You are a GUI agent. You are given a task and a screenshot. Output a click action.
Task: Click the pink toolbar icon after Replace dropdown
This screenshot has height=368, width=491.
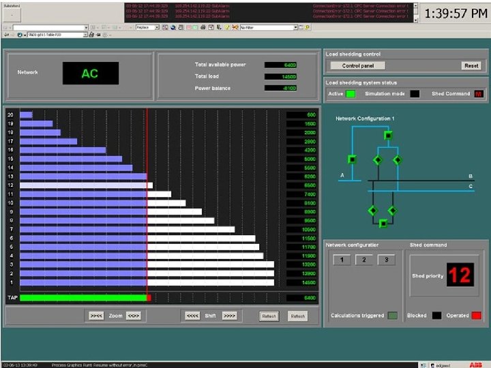tap(188, 27)
